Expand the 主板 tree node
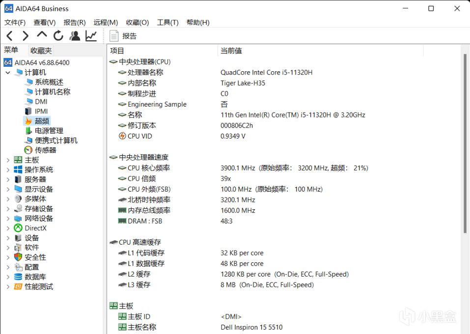This screenshot has width=470, height=334. [x=8, y=160]
